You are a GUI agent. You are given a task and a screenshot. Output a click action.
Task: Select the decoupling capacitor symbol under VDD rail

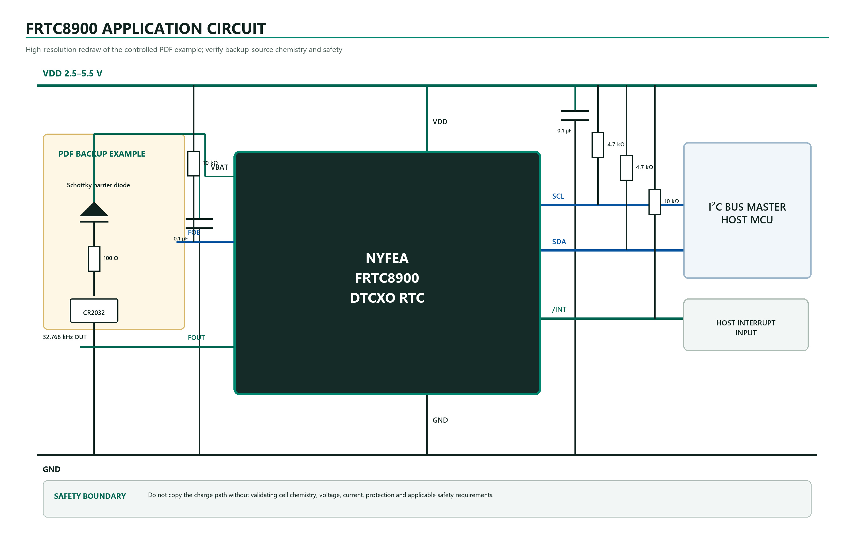[575, 115]
